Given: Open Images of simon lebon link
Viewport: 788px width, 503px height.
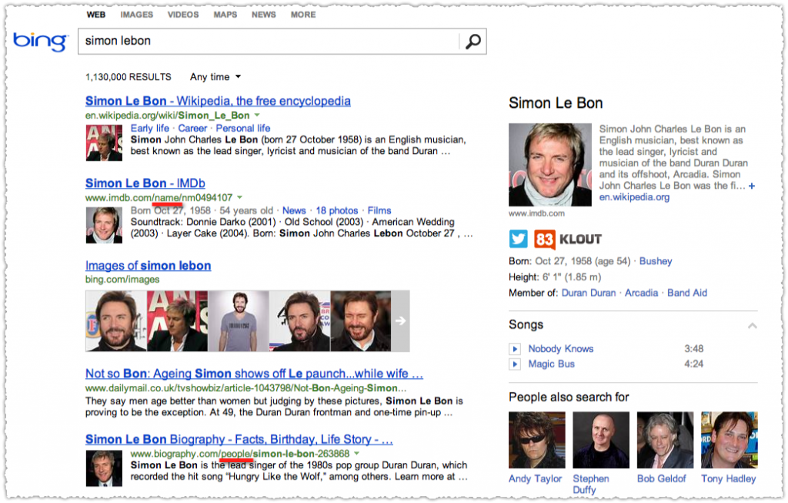Looking at the screenshot, I should tap(149, 266).
